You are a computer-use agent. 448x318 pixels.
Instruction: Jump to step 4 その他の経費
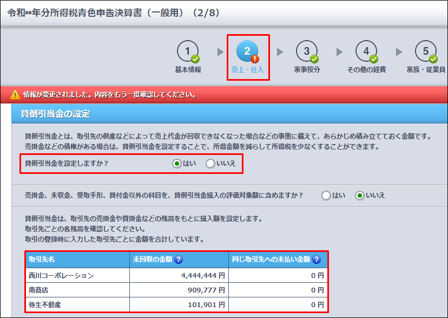tap(366, 57)
